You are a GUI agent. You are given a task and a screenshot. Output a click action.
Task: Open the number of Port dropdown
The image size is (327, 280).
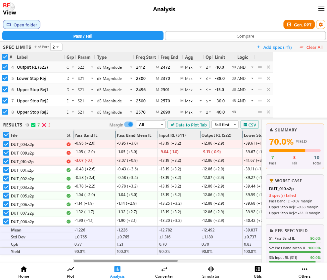click(x=56, y=47)
